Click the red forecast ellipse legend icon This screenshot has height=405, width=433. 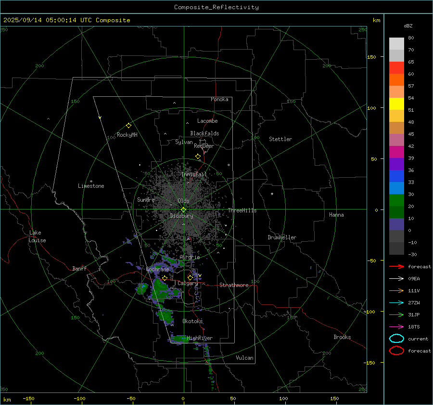pyautogui.click(x=396, y=351)
